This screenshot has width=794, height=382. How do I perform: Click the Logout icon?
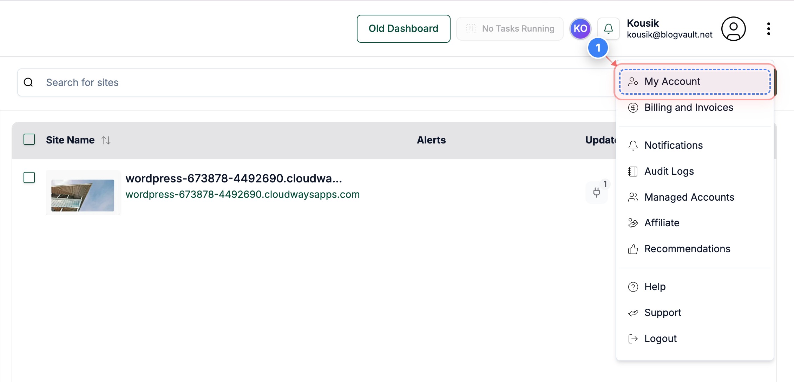tap(633, 339)
